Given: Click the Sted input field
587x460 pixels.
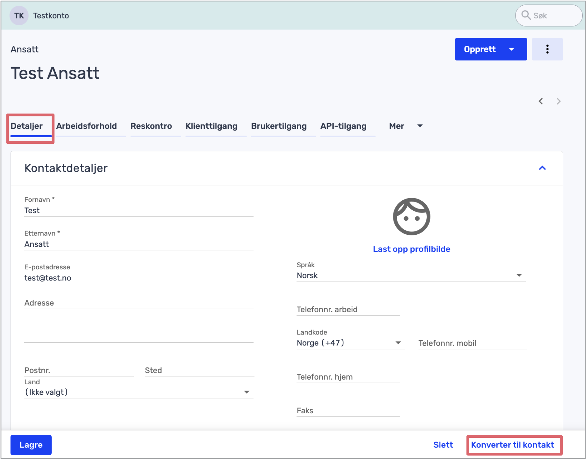Looking at the screenshot, I should 199,371.
